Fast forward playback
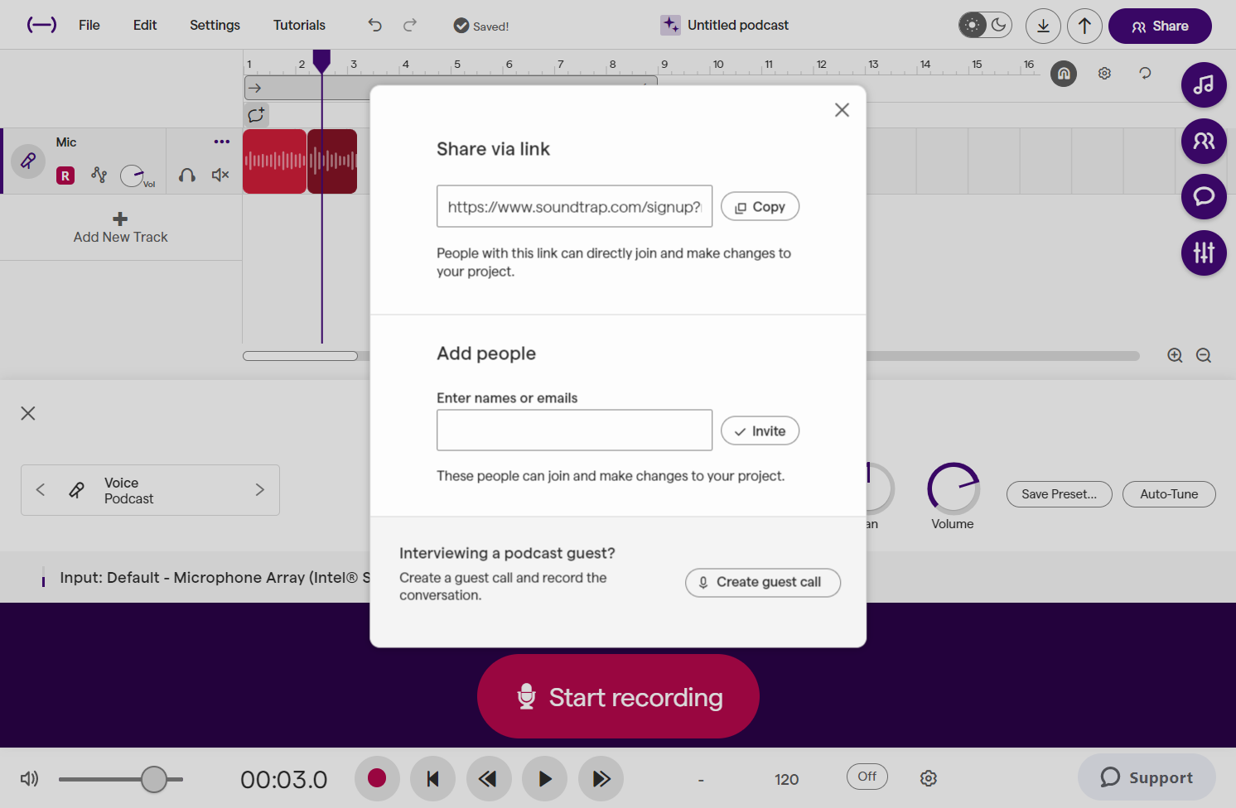 click(x=601, y=778)
